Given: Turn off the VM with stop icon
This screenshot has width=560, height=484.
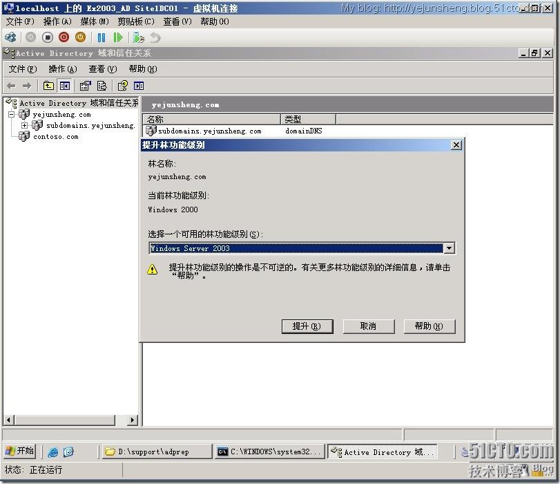Looking at the screenshot, I should coord(48,37).
